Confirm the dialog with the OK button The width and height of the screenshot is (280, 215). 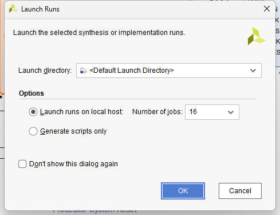(183, 191)
